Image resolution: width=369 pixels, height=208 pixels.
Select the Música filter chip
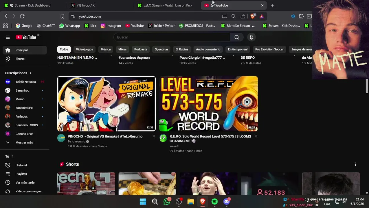click(106, 49)
